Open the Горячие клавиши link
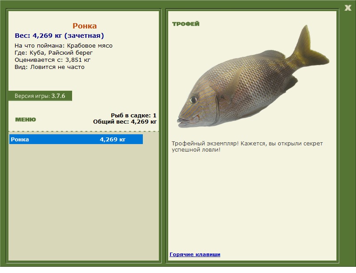The image size is (356, 273). pos(194,254)
